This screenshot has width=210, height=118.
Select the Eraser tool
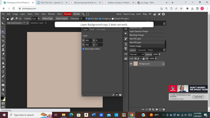coord(3,54)
